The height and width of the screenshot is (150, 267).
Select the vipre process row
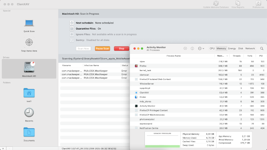199,61
